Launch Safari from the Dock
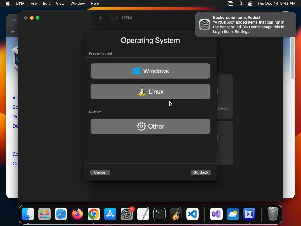This screenshot has width=301, height=226. point(61,214)
